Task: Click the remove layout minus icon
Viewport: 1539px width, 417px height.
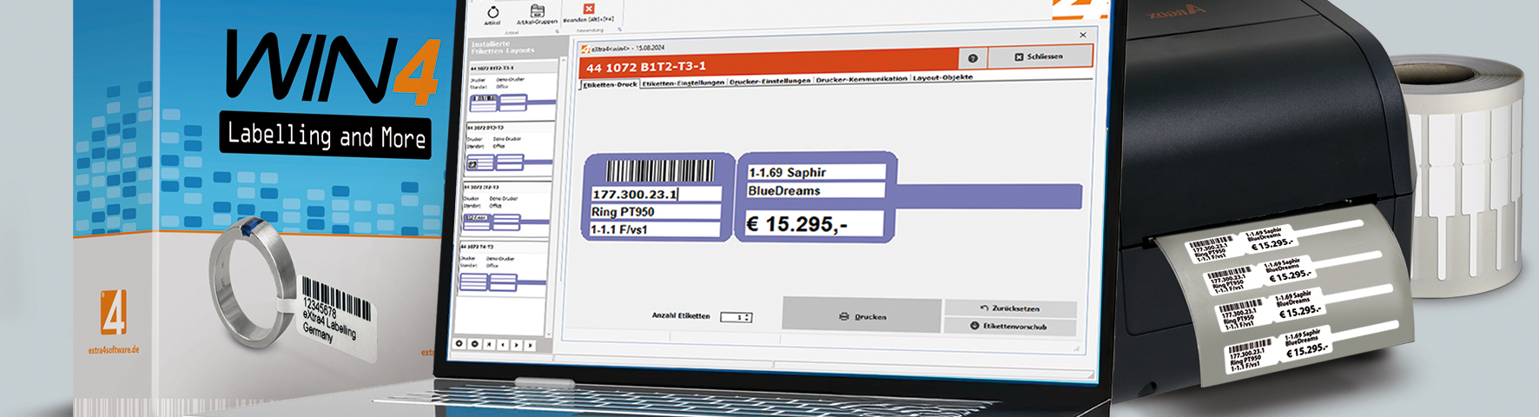Action: coord(474,344)
